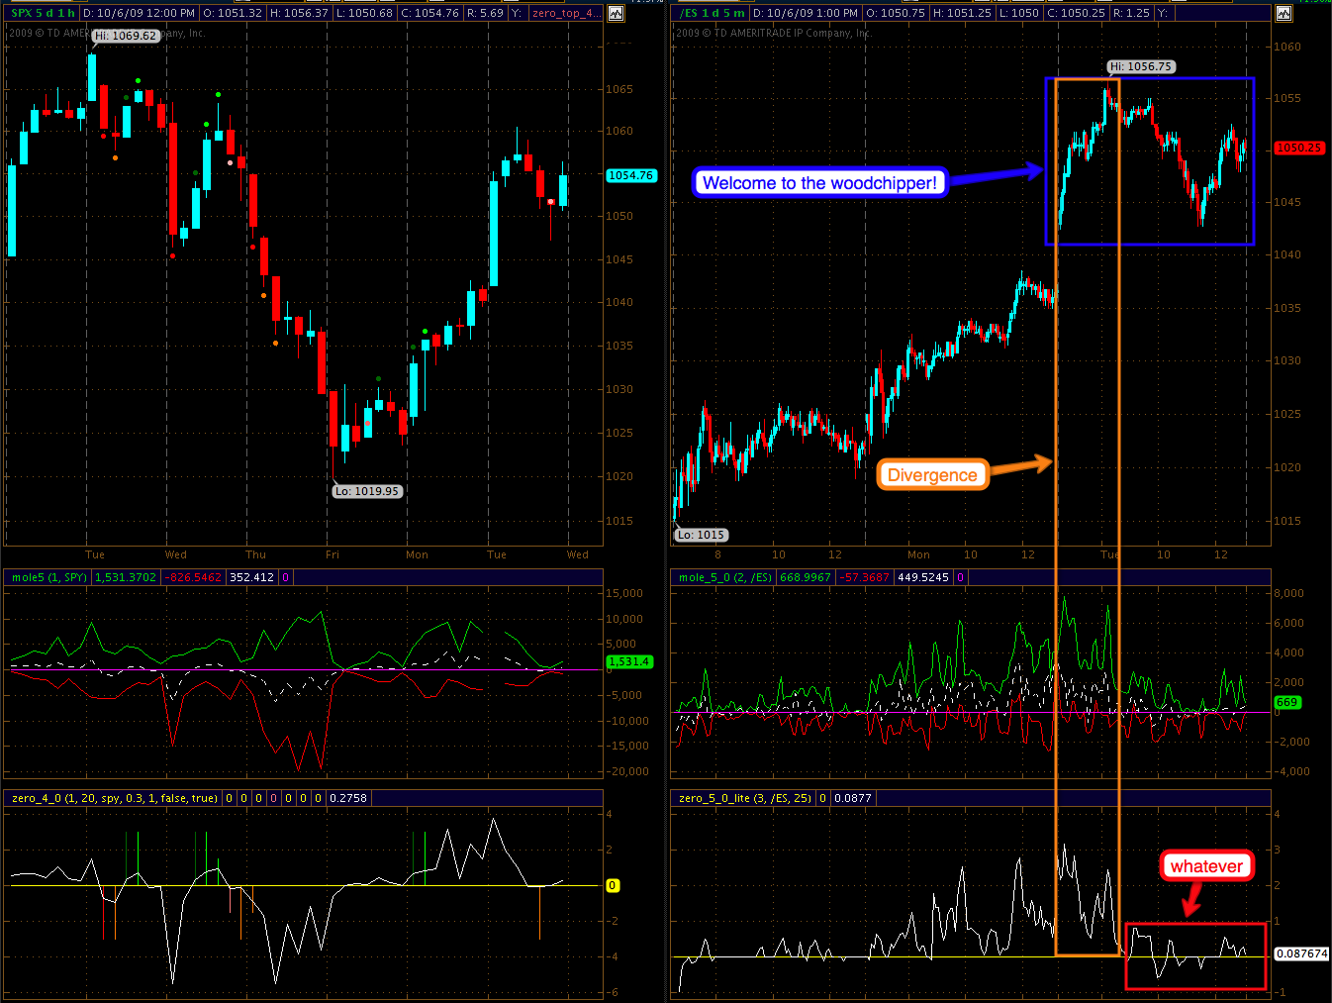
Task: Select the SPX 5 d 1 h label
Action: (x=43, y=13)
